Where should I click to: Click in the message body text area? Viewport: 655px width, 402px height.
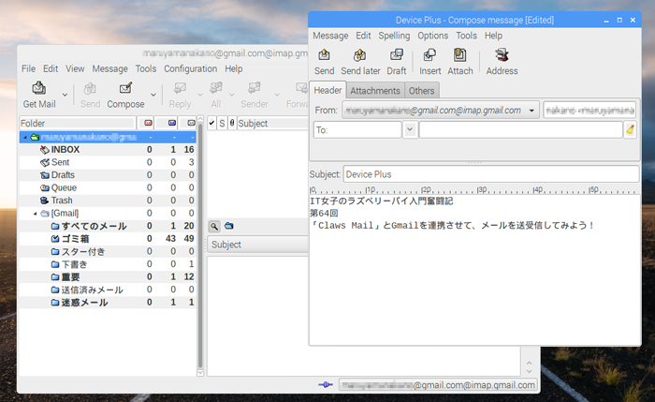click(x=474, y=270)
